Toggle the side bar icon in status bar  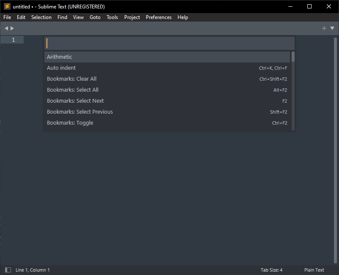[x=8, y=270]
